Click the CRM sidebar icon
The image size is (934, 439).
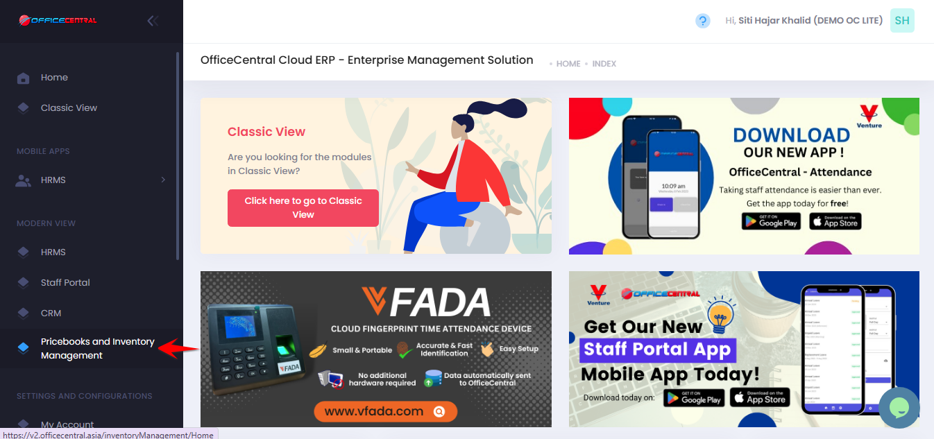(x=23, y=313)
